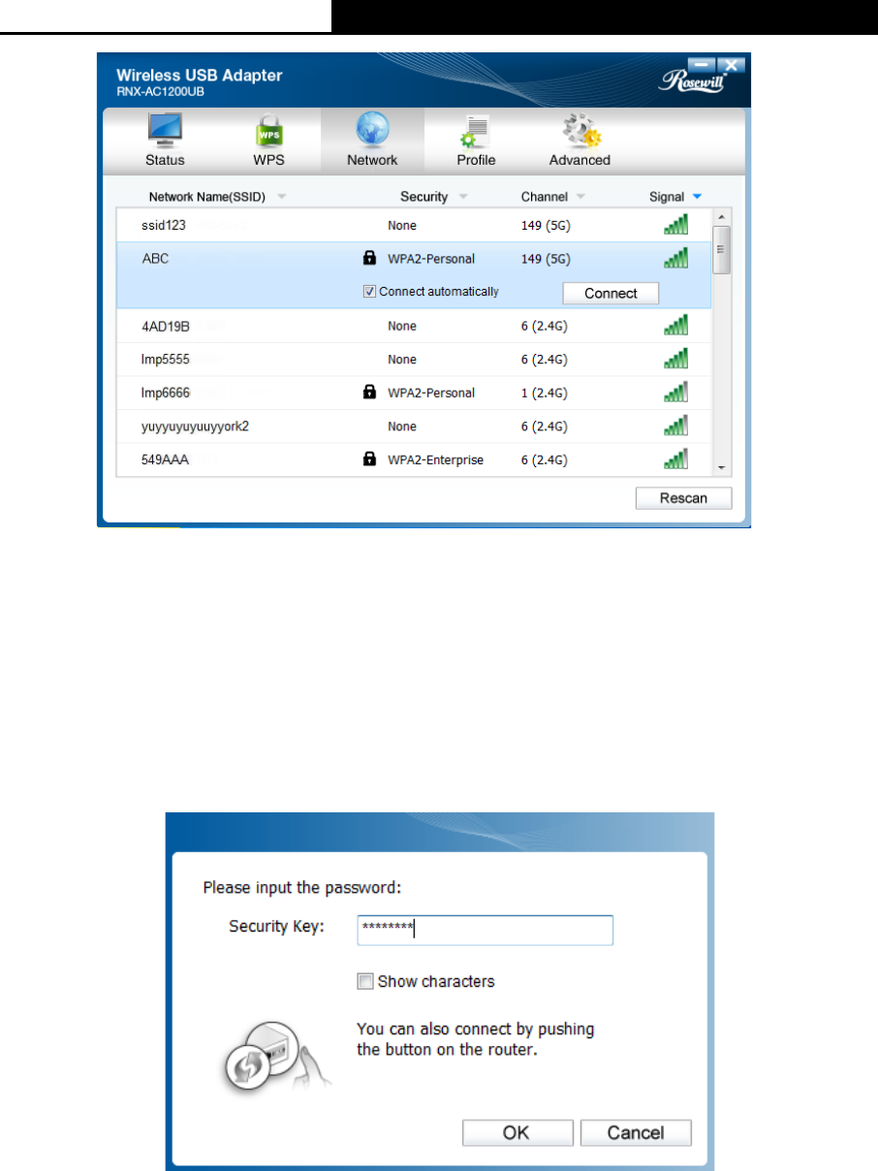Click signal bars for 4AD19B
878x1171 pixels.
(x=675, y=326)
